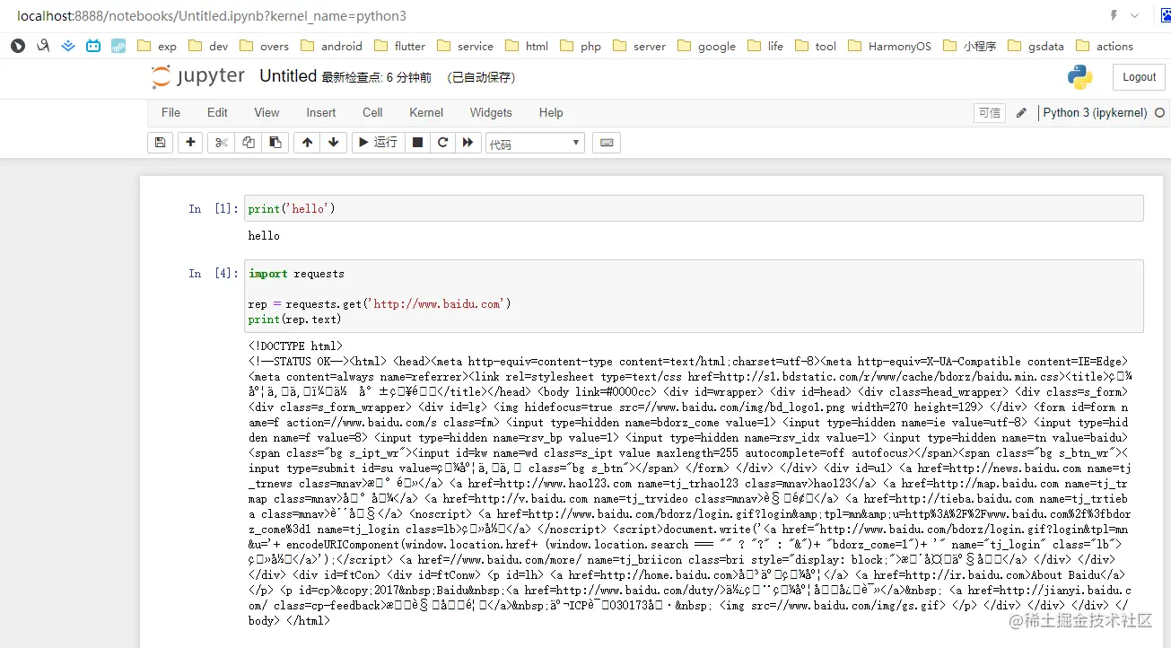The height and width of the screenshot is (648, 1171).
Task: Move the selected cell down
Action: pos(334,143)
